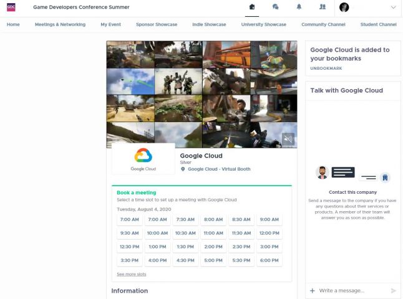Click the Write a message field
The height and width of the screenshot is (299, 403).
tap(349, 291)
